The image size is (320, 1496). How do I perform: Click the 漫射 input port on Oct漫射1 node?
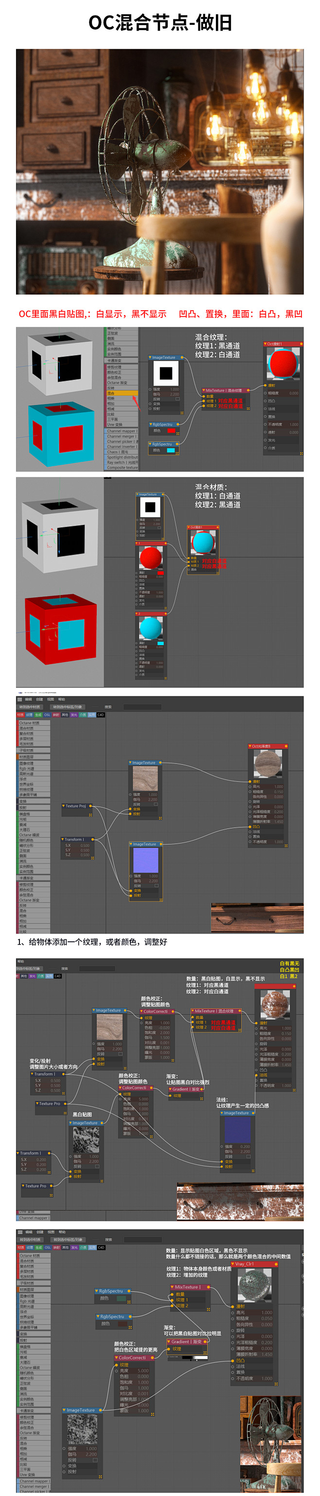point(266,385)
